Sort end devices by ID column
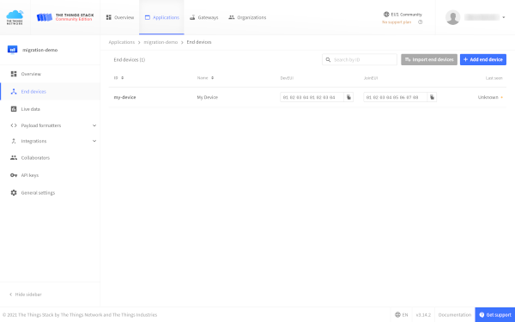This screenshot has height=322, width=515. click(x=119, y=78)
